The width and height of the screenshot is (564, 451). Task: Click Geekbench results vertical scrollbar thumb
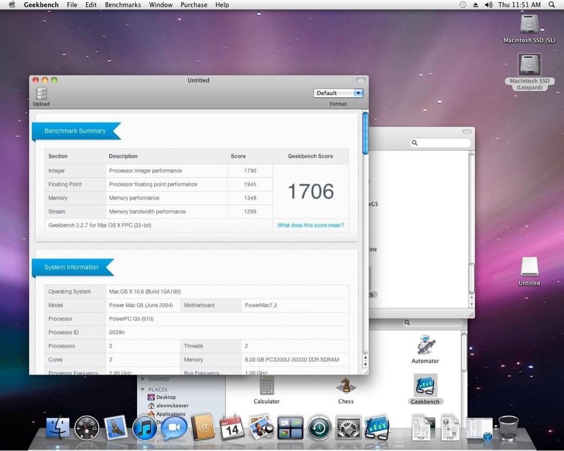point(366,133)
